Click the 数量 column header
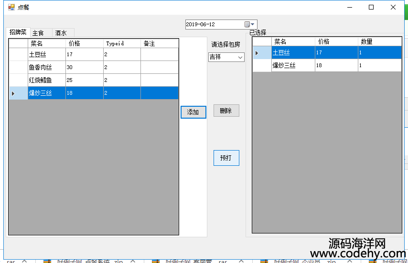Viewport: 408px width, 263px height. click(380, 41)
